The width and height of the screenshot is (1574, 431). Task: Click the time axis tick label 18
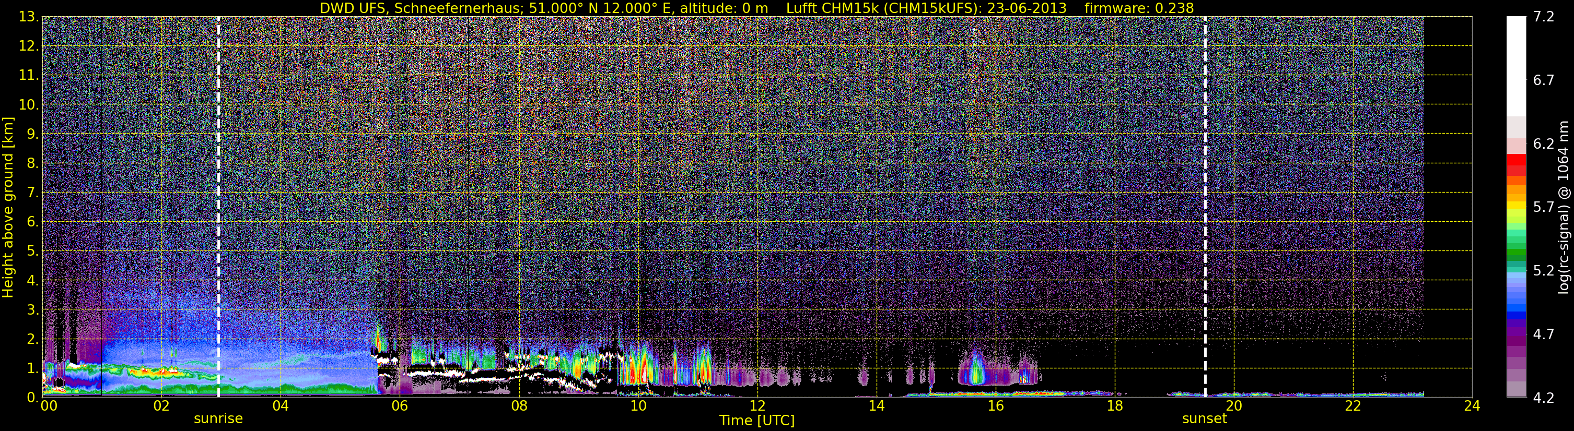pyautogui.click(x=1114, y=406)
